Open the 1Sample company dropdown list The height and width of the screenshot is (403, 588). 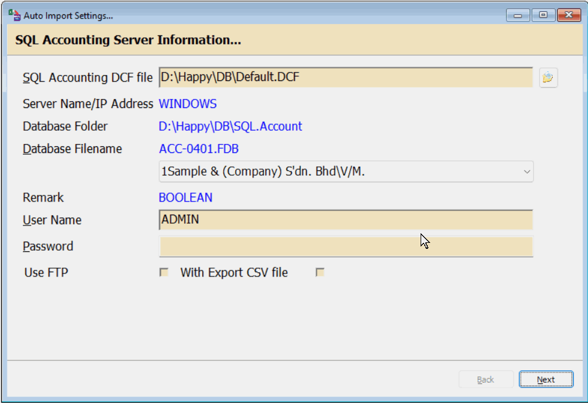pyautogui.click(x=526, y=172)
